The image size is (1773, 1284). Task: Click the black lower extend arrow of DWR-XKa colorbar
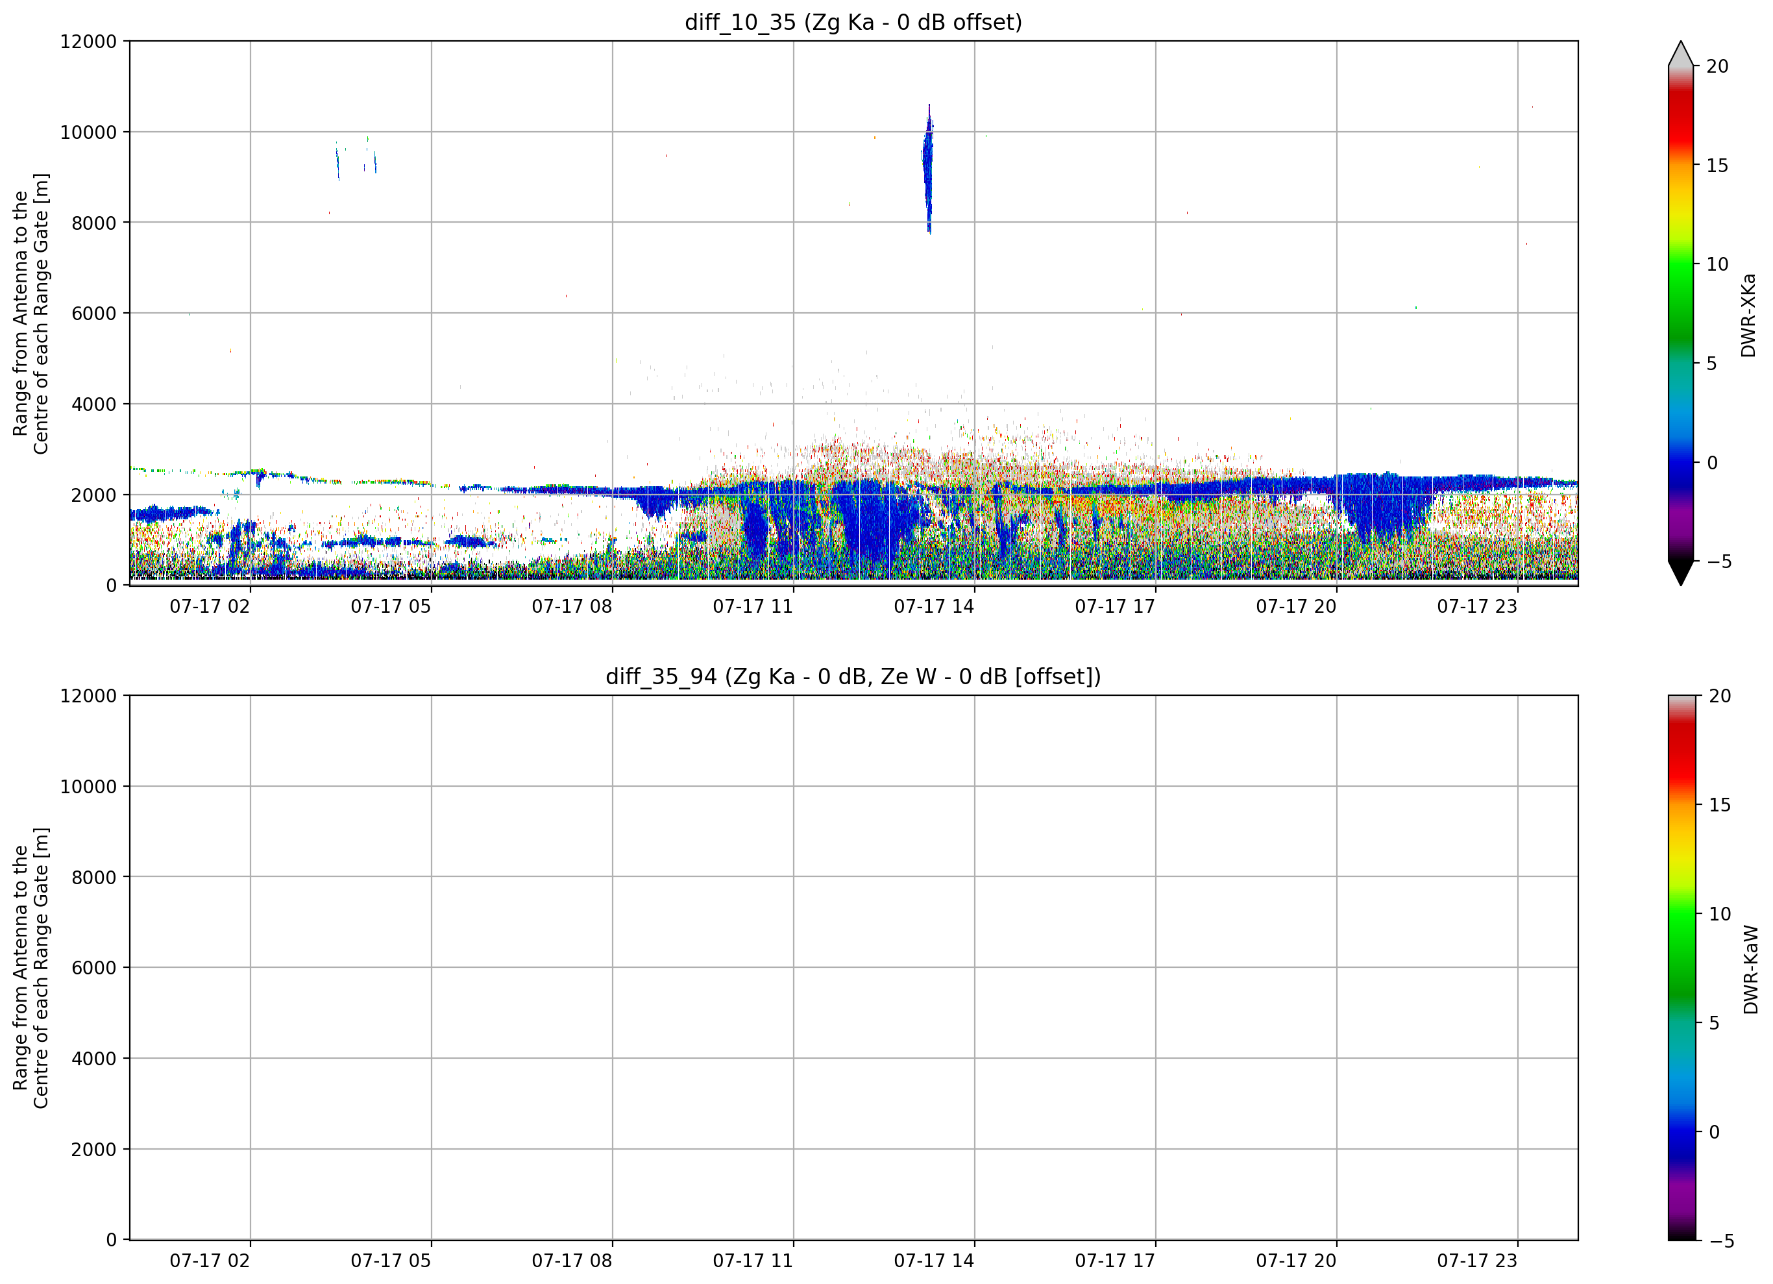click(1681, 573)
